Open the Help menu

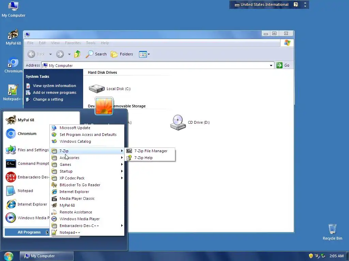point(105,43)
